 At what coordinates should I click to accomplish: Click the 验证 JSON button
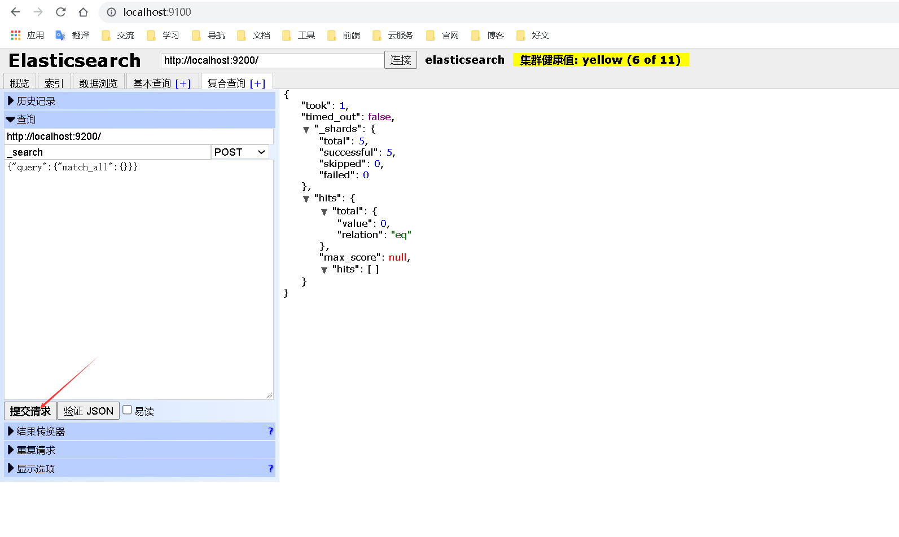(88, 411)
